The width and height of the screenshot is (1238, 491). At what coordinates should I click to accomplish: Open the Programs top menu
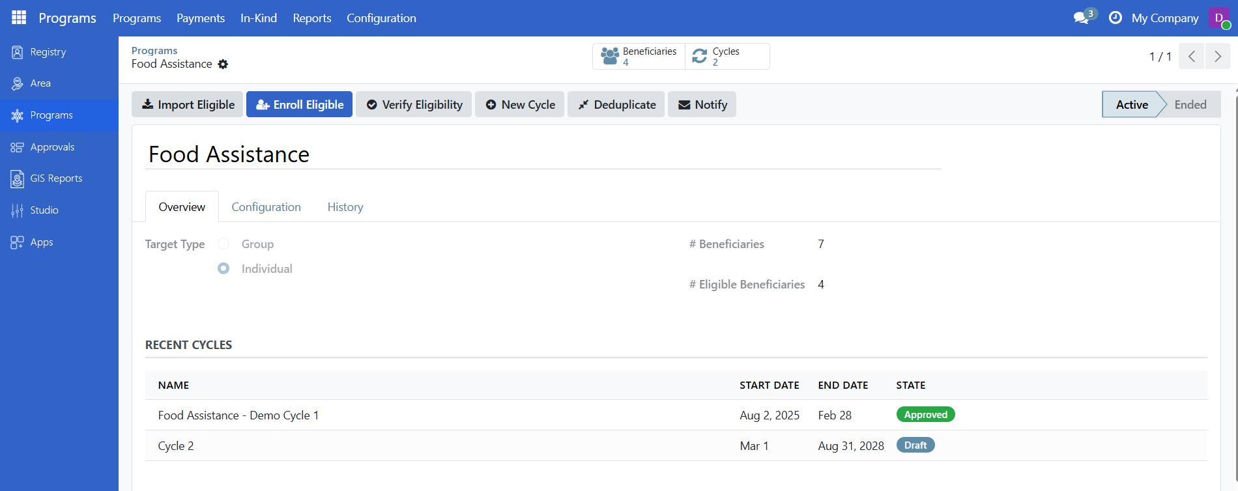137,18
